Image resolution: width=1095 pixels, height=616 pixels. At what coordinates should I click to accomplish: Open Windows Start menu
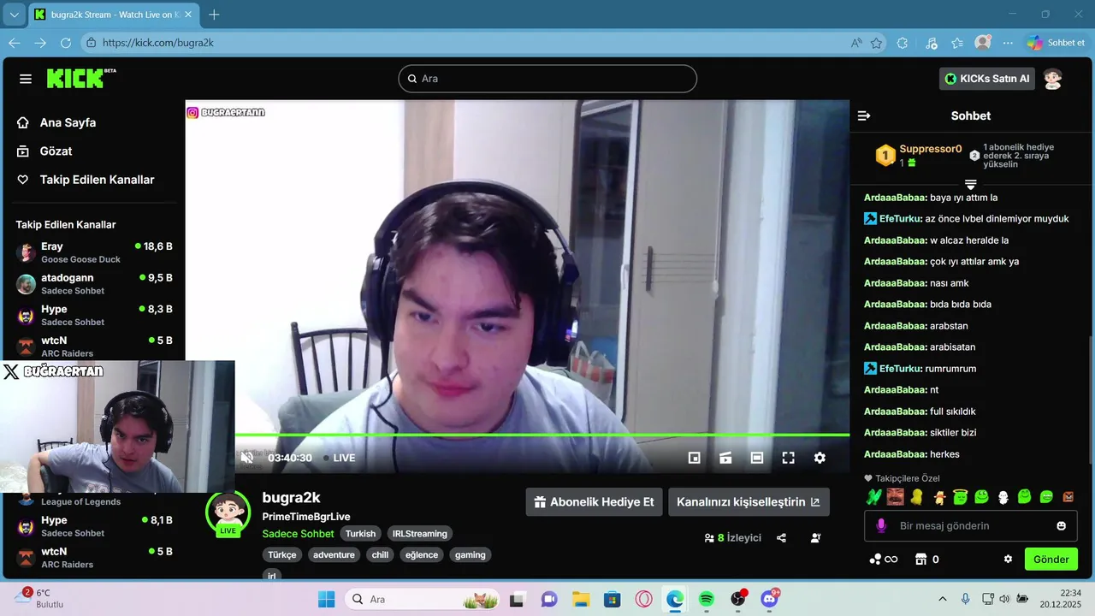(326, 599)
